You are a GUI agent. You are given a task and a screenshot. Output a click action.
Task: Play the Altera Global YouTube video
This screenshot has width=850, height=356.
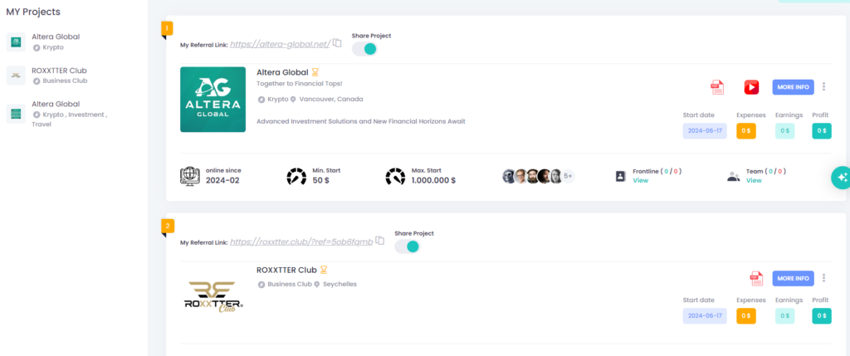751,87
